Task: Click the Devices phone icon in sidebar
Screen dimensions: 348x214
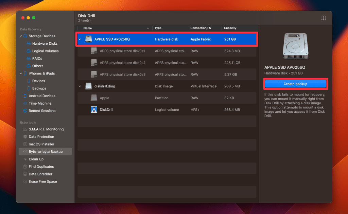Action: (x=29, y=81)
